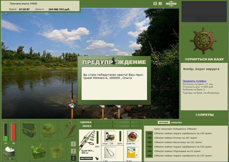Click the cooking pot icon
The width and height of the screenshot is (229, 162).
[x=10, y=153]
